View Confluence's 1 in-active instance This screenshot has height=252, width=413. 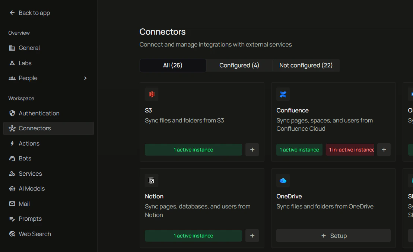tap(350, 150)
